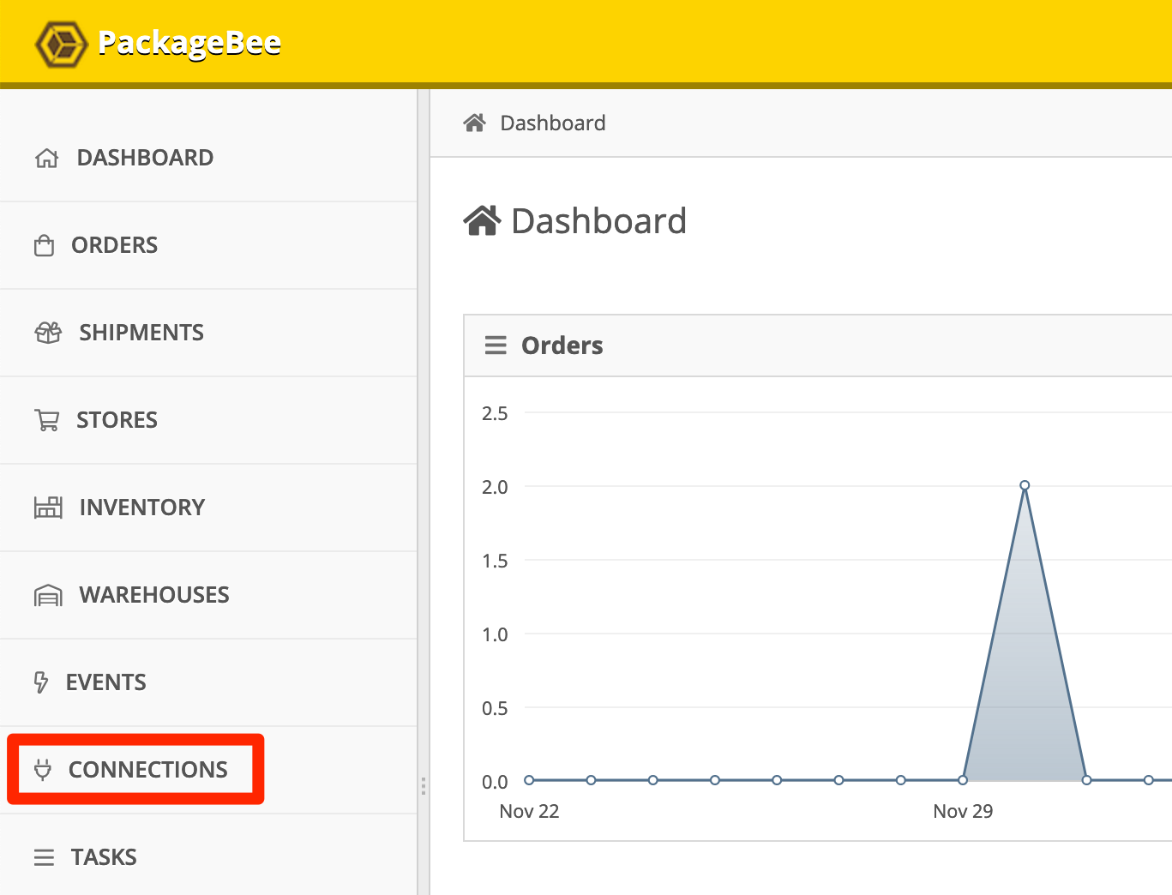Click the chart data point above Nov 22

point(529,780)
